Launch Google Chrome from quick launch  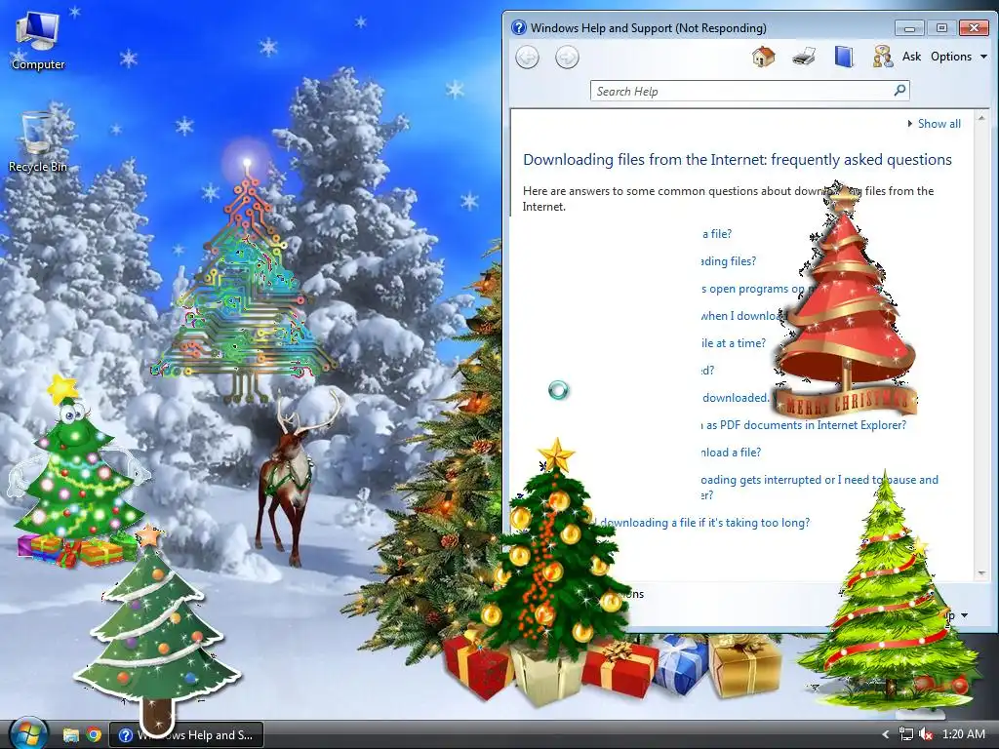pos(94,735)
